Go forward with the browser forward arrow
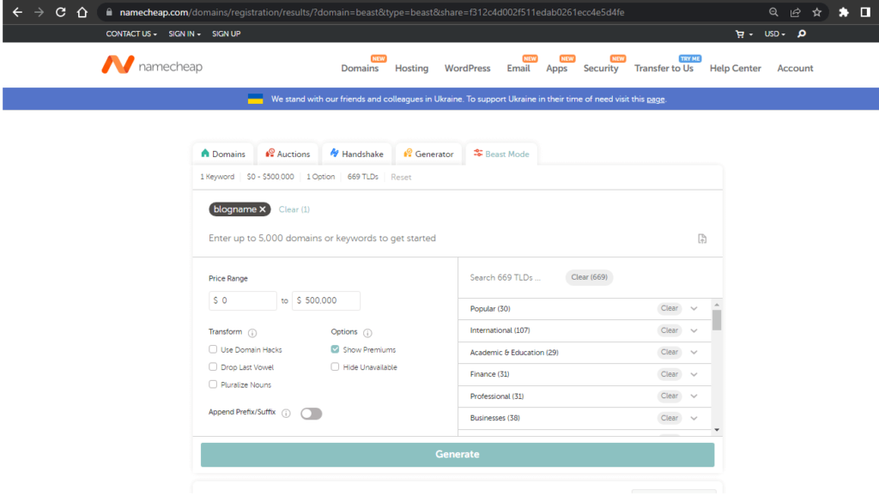Screen dimensions: 879x496 (x=39, y=12)
